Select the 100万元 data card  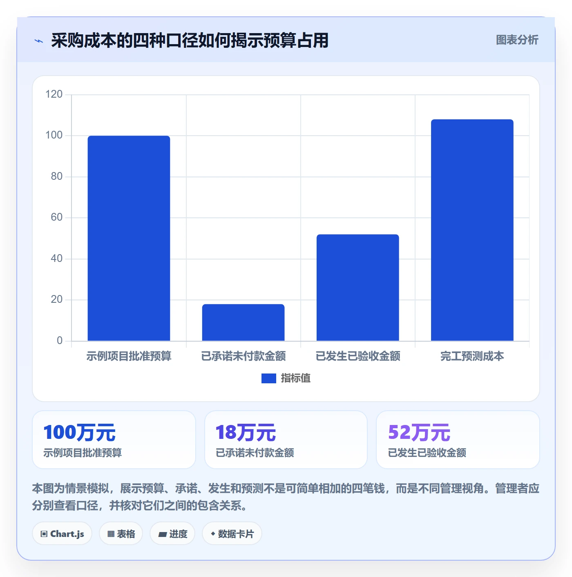tap(114, 440)
